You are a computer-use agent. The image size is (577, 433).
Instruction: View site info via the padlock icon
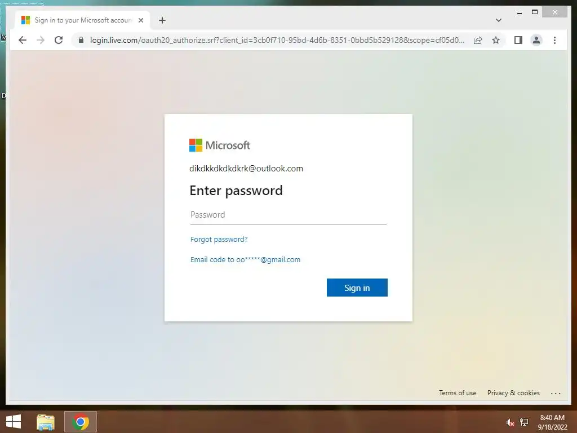click(81, 40)
